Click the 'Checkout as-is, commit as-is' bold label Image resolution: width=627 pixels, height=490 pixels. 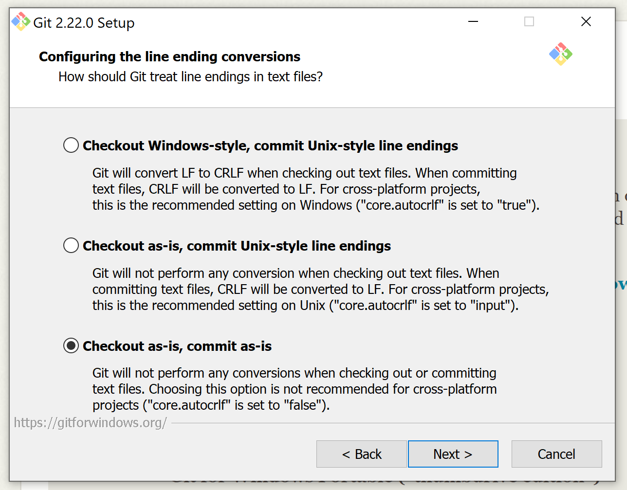[x=177, y=346]
